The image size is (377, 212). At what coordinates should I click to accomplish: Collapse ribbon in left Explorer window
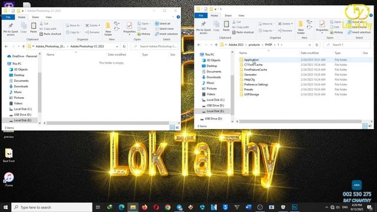pos(173,17)
